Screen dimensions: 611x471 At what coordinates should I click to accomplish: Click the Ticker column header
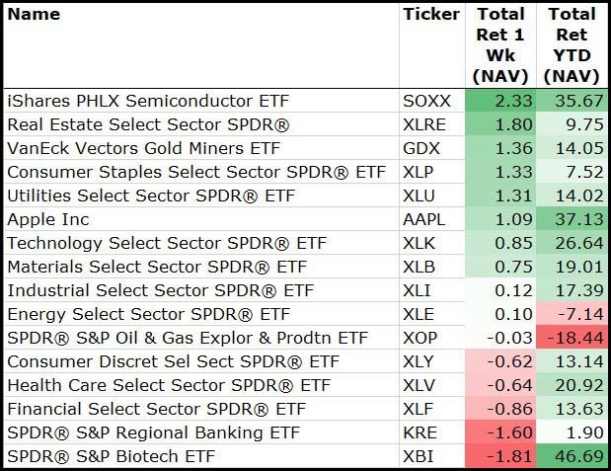(431, 15)
